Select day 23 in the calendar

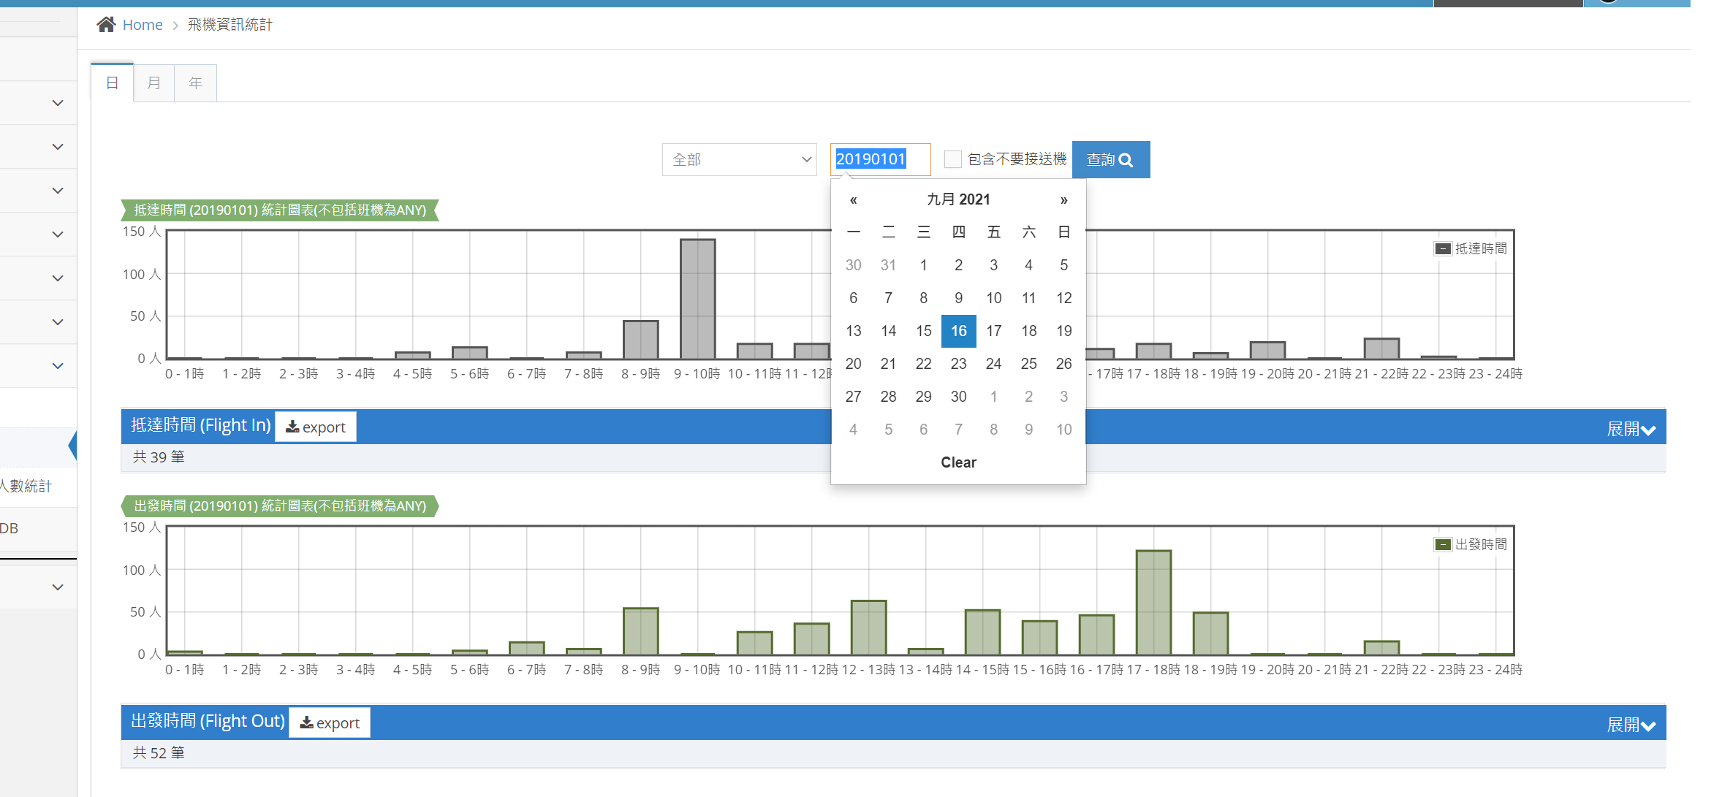point(958,364)
